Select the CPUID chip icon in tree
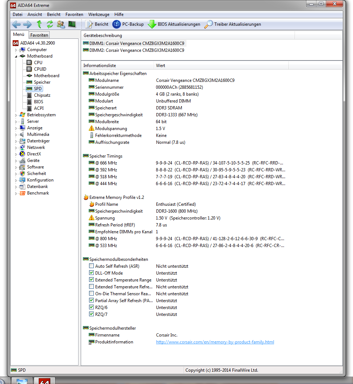The width and height of the screenshot is (353, 384). coord(29,69)
